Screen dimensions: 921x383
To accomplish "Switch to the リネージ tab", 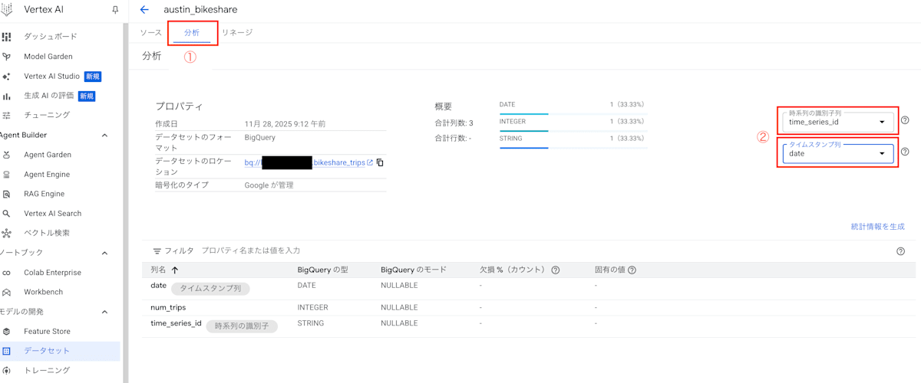I will click(237, 32).
